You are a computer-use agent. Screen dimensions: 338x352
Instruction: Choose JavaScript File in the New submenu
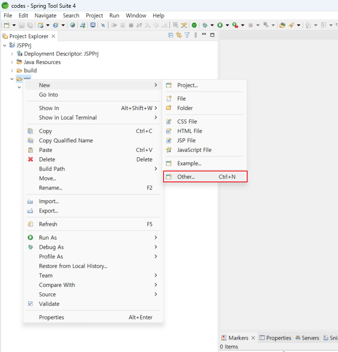pyautogui.click(x=205, y=150)
